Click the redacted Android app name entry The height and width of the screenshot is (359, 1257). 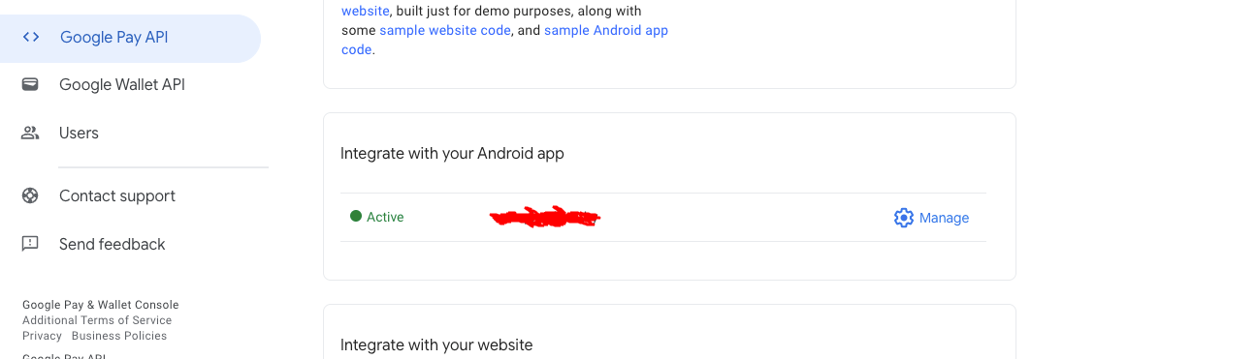point(545,217)
